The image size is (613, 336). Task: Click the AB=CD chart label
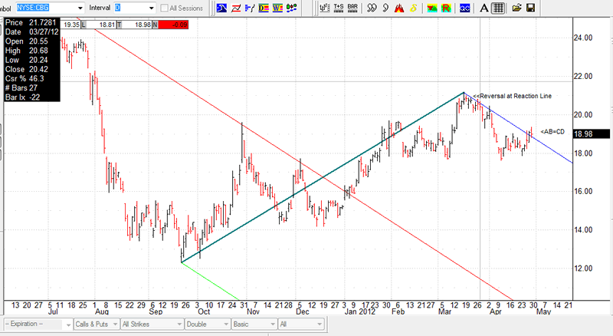click(x=552, y=132)
